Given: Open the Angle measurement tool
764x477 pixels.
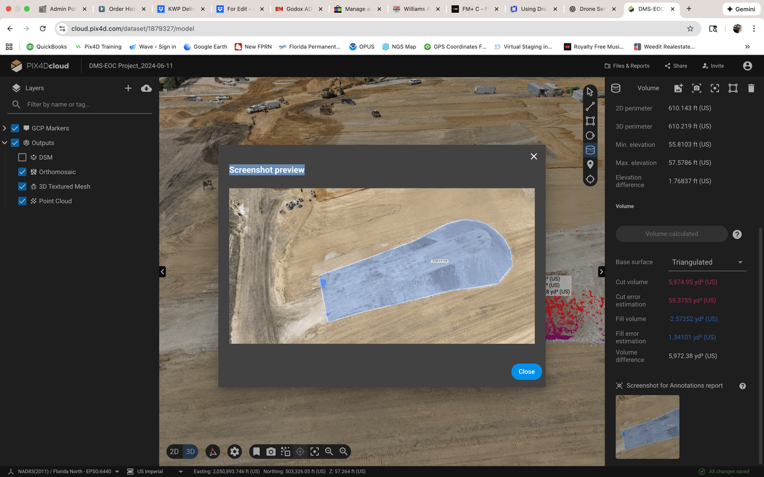Looking at the screenshot, I should [x=590, y=135].
